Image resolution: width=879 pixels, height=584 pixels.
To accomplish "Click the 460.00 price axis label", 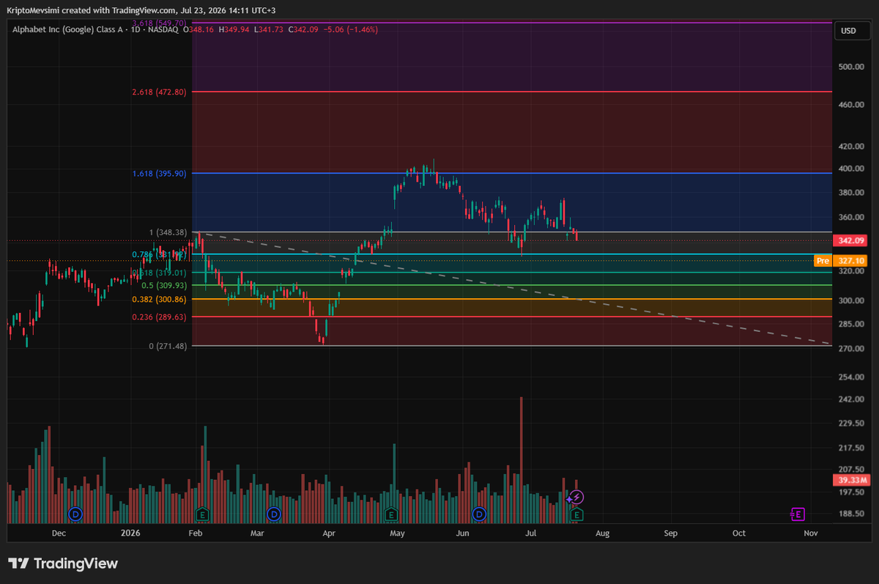I will click(x=851, y=105).
